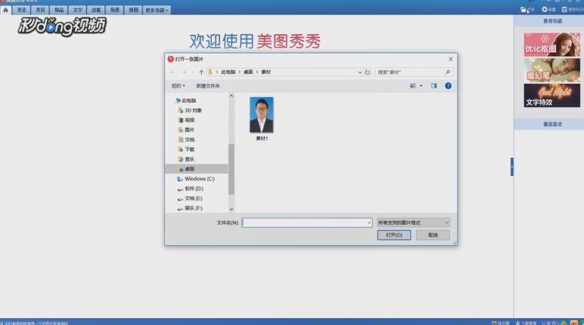Select 视频 folder in the tree
This screenshot has height=325, width=584.
click(x=186, y=120)
